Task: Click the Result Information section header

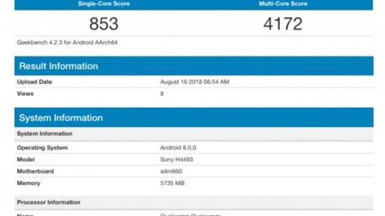Action: click(194, 66)
